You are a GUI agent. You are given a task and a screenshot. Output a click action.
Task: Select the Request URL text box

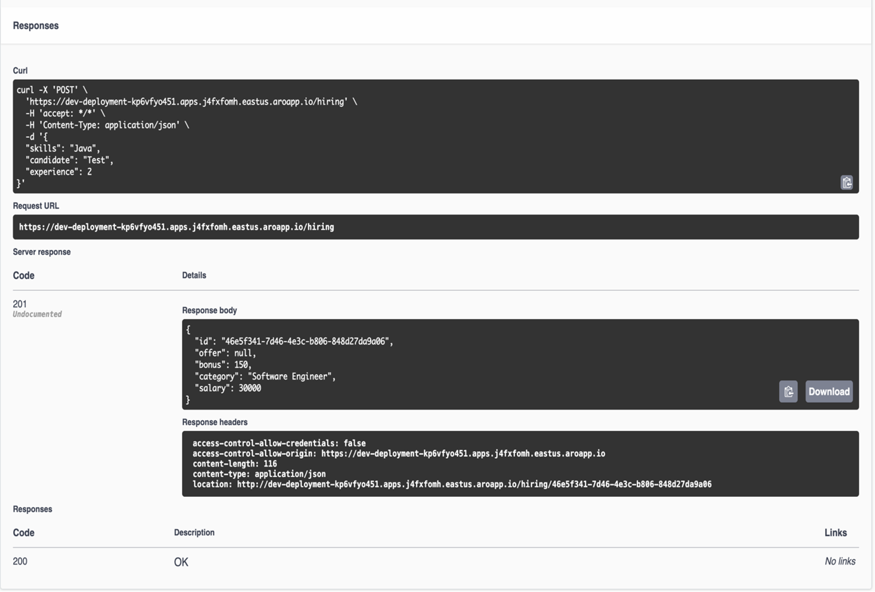click(x=436, y=227)
